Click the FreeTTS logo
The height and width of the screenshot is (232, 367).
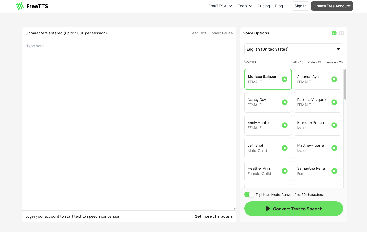pos(32,6)
